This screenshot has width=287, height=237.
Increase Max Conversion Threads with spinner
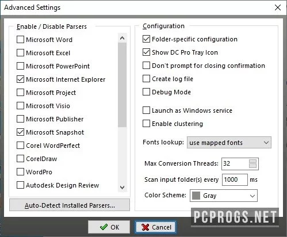pos(252,161)
